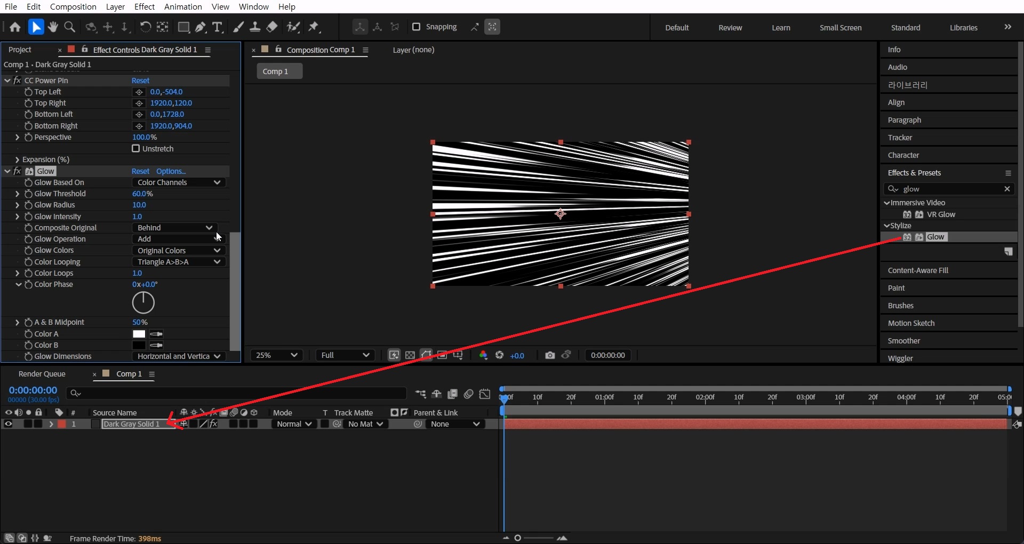Select the Rectangle shape tool
The image size is (1024, 544).
(183, 27)
